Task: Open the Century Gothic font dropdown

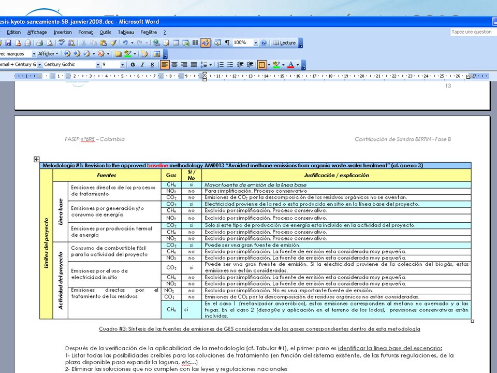Action: tap(98, 65)
